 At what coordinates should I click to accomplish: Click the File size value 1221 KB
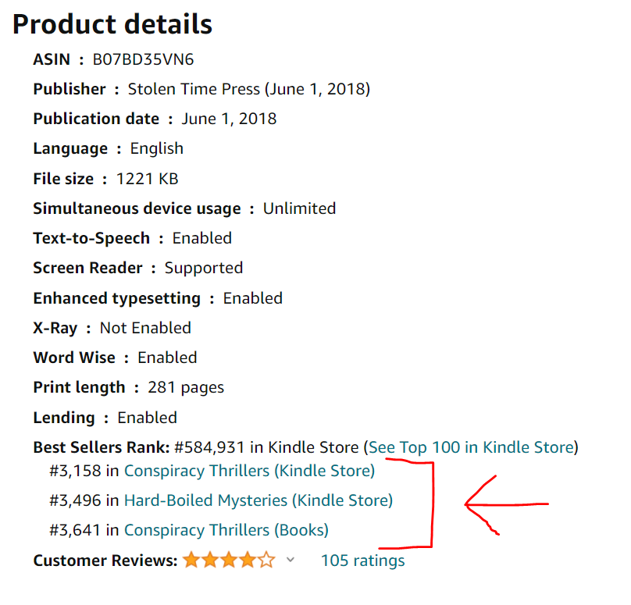tap(147, 179)
